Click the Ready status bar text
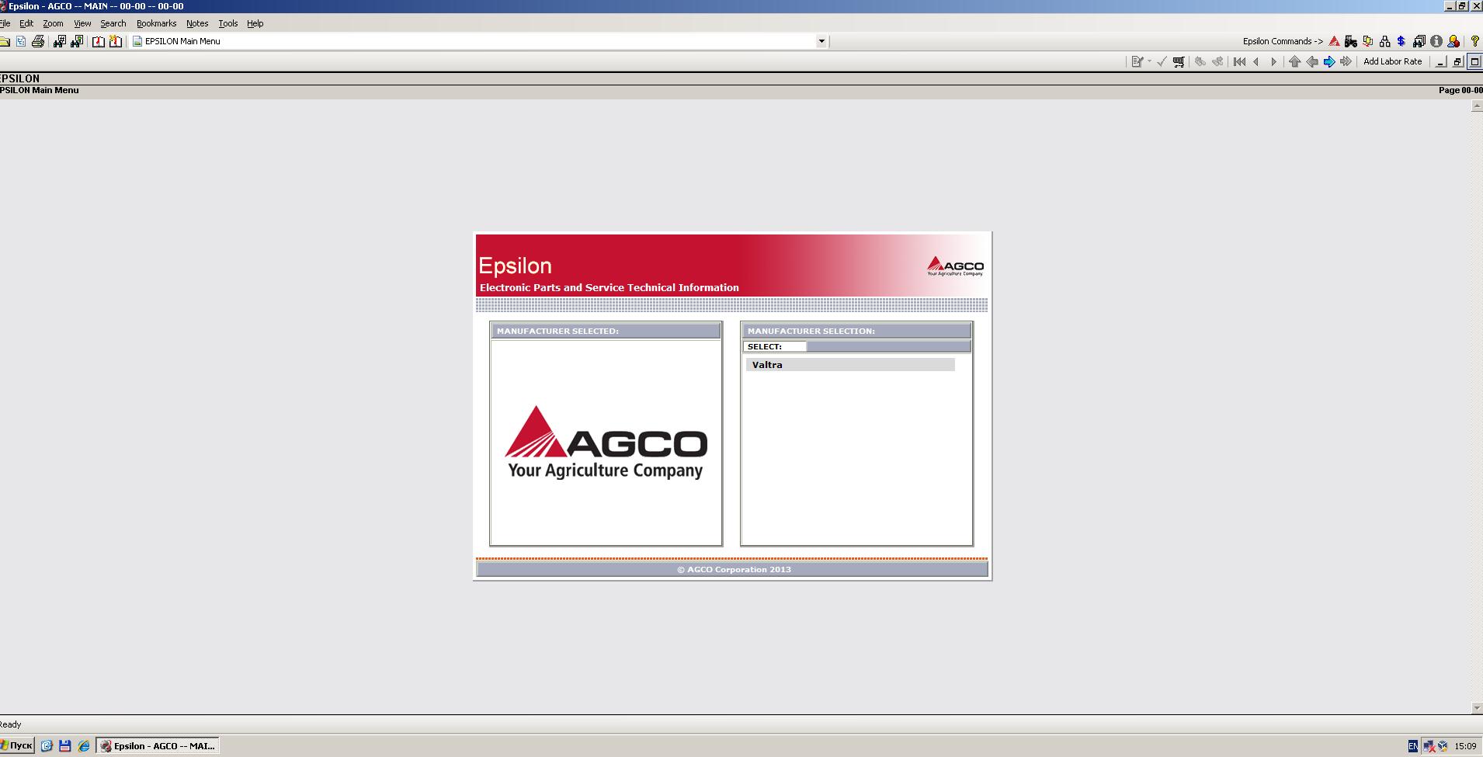The height and width of the screenshot is (757, 1483). (x=11, y=724)
